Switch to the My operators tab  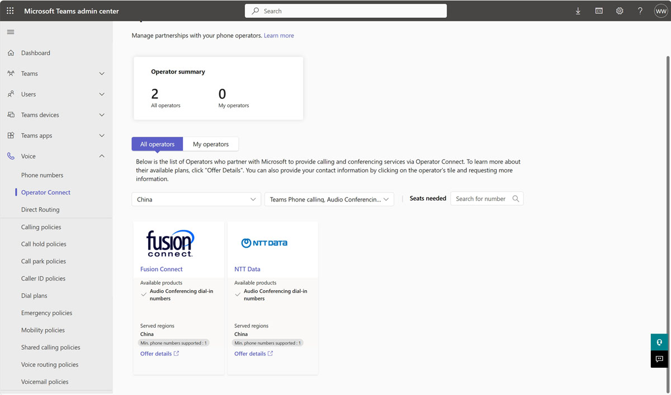coord(211,144)
